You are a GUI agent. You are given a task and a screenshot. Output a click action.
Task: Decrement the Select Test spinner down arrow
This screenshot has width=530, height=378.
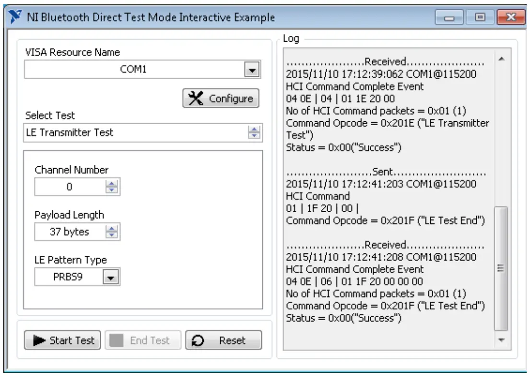tap(254, 136)
